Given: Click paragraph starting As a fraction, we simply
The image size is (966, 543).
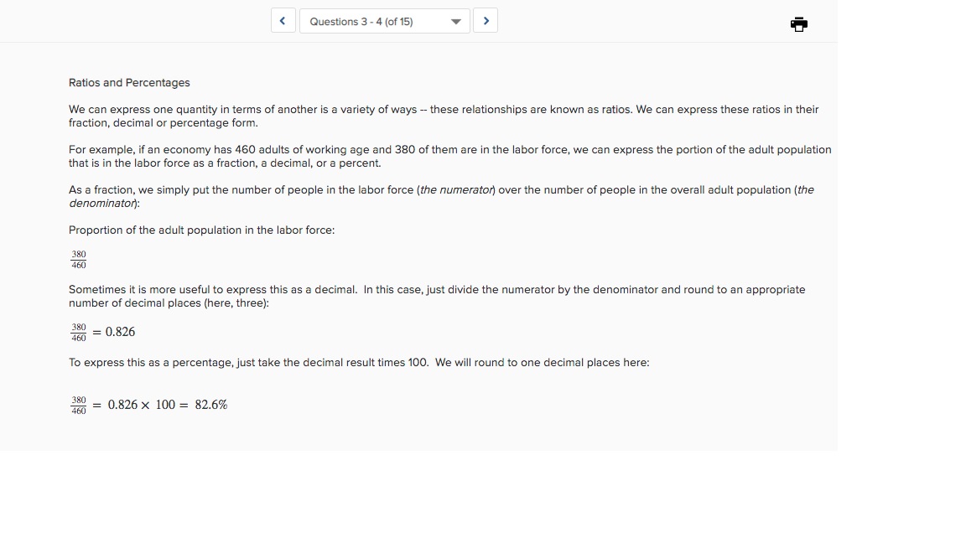Looking at the screenshot, I should pyautogui.click(x=441, y=196).
